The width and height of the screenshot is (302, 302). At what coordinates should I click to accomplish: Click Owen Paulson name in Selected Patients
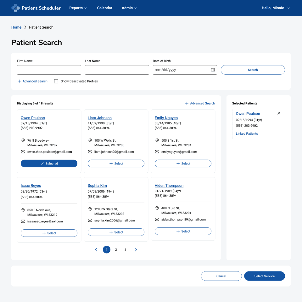point(248,114)
